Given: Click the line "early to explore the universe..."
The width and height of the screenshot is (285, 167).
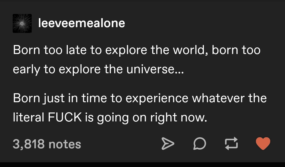Looking at the screenshot, I should point(98,69).
